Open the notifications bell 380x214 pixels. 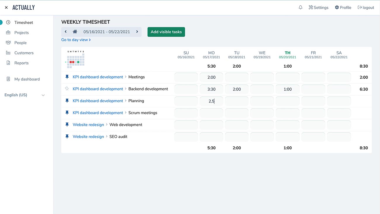click(x=300, y=7)
